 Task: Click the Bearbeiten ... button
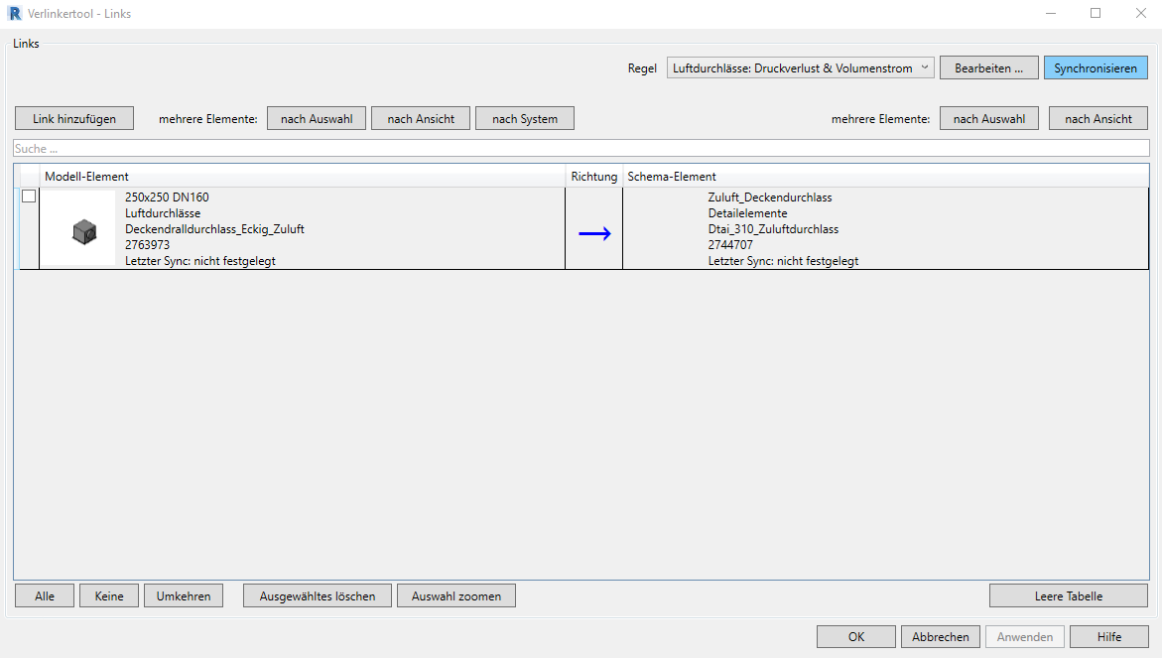point(987,68)
